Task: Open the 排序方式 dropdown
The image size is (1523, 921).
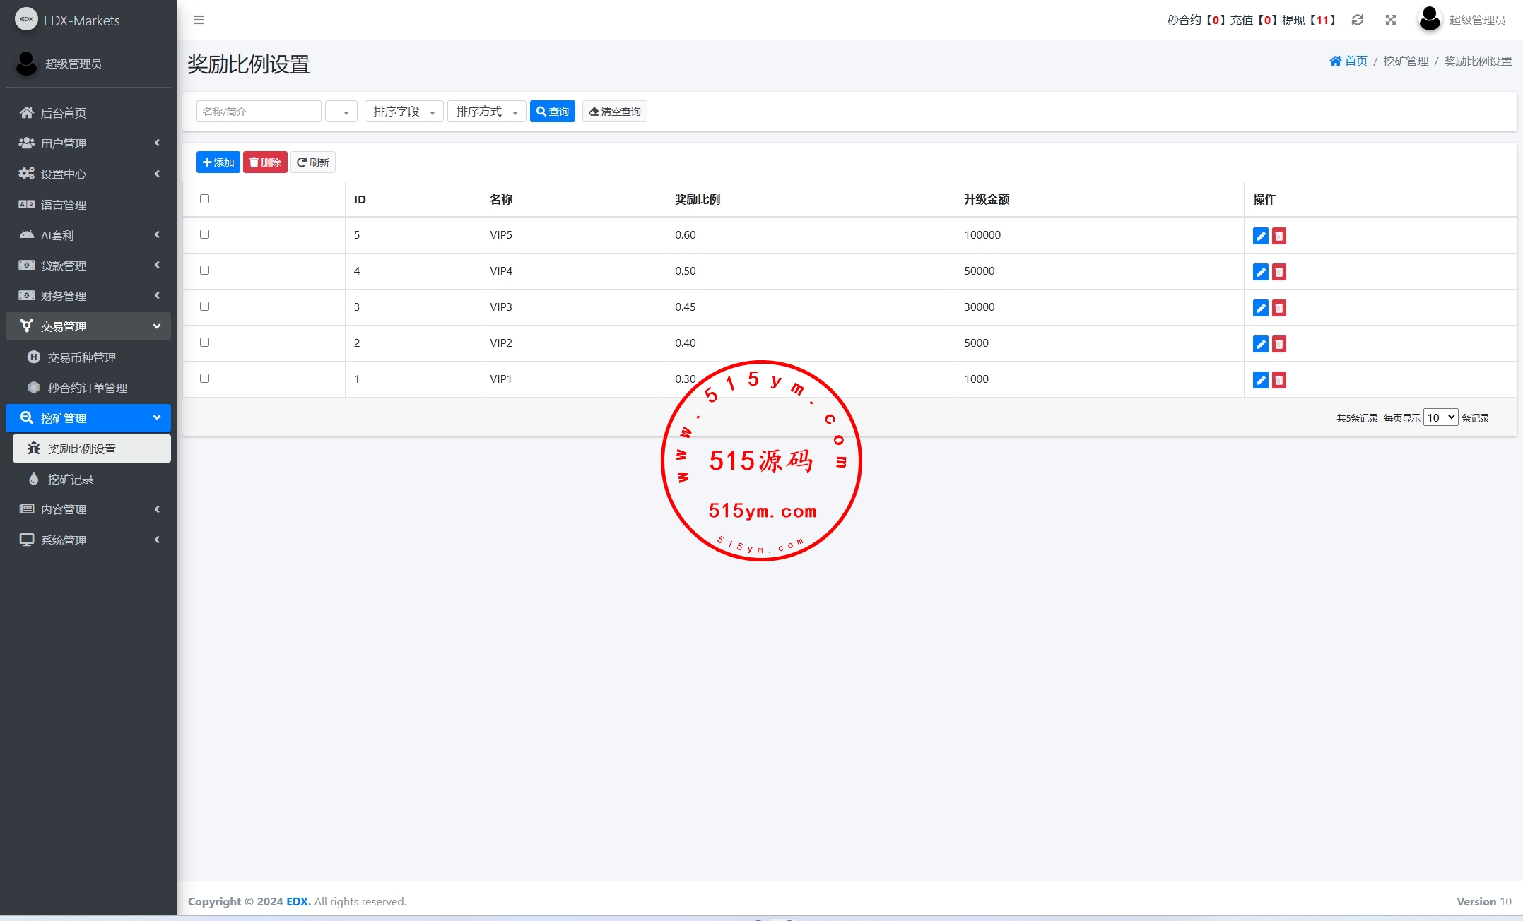Action: click(x=486, y=112)
